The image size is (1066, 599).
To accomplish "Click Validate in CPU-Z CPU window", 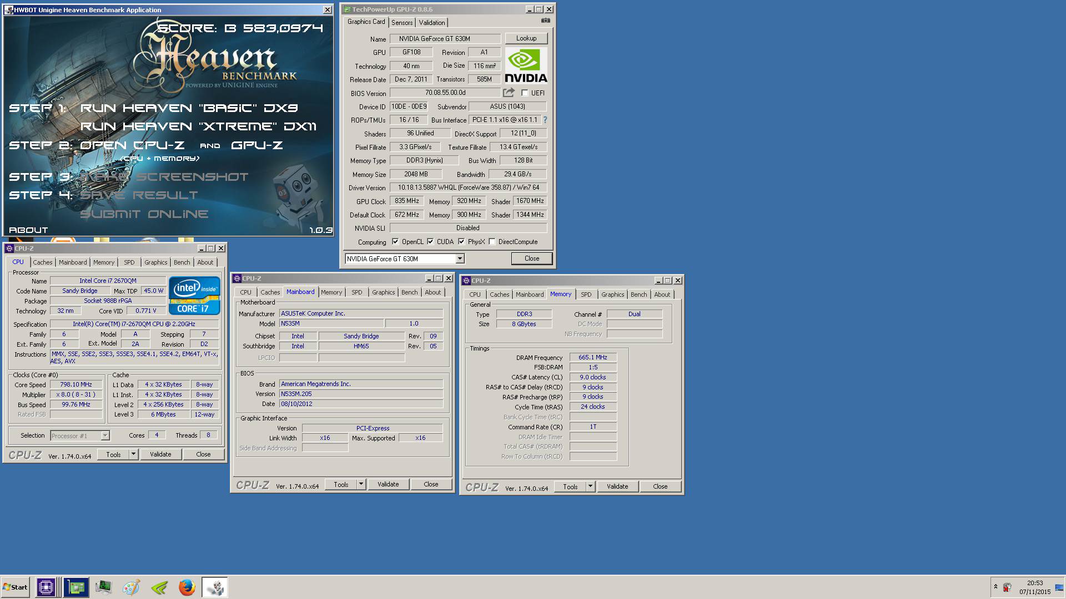I will [160, 454].
